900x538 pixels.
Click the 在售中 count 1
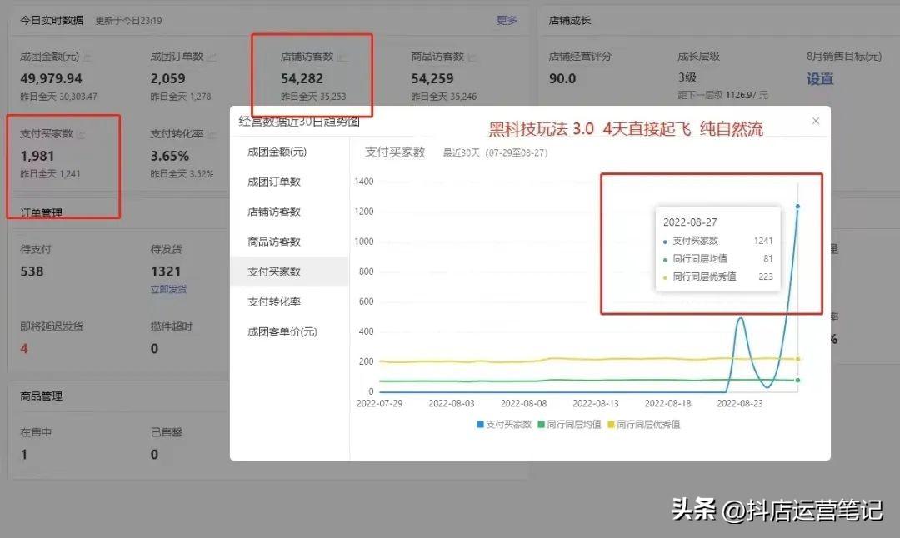click(24, 454)
